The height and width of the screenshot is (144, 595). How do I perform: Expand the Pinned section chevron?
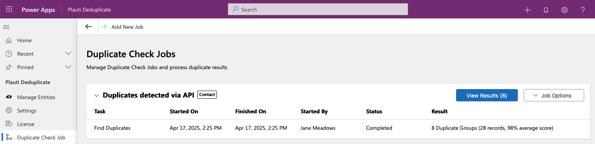click(x=68, y=67)
